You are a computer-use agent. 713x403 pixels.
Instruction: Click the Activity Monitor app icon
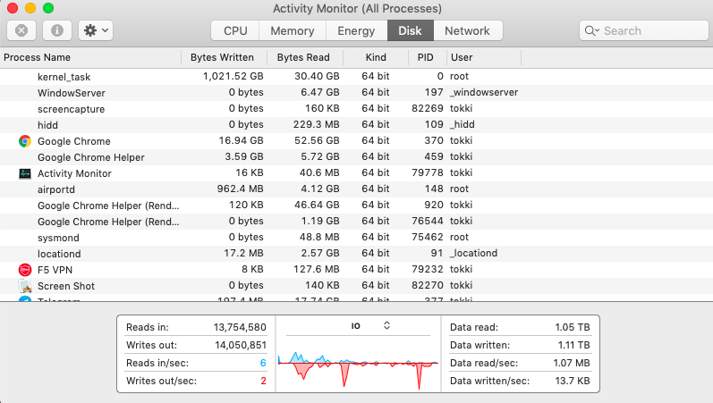pos(25,173)
